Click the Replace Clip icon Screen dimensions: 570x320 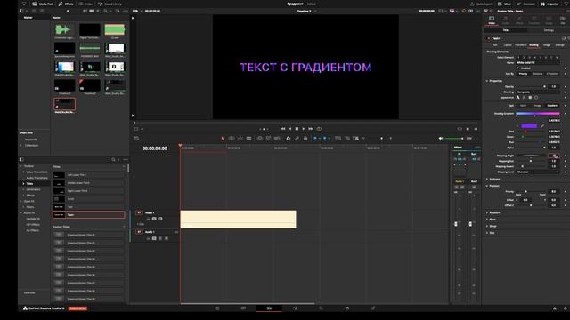[x=277, y=139]
